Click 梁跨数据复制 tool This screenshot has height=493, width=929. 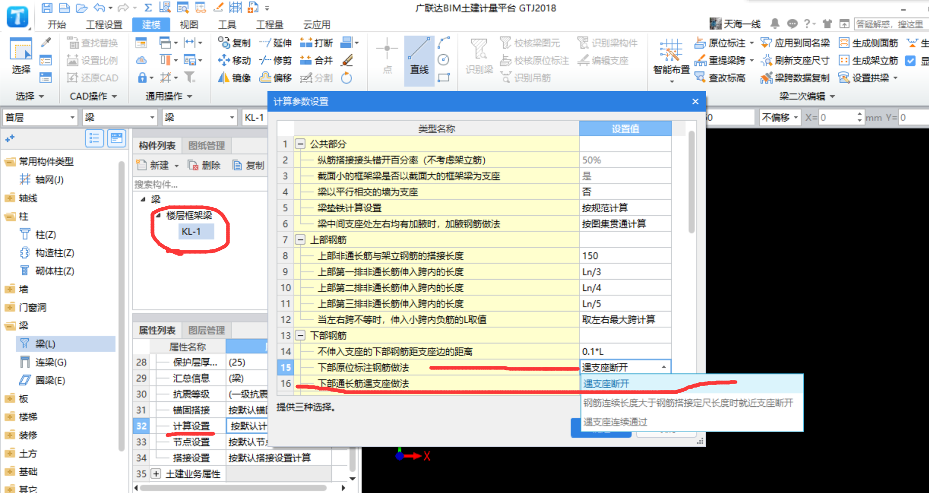coord(795,78)
